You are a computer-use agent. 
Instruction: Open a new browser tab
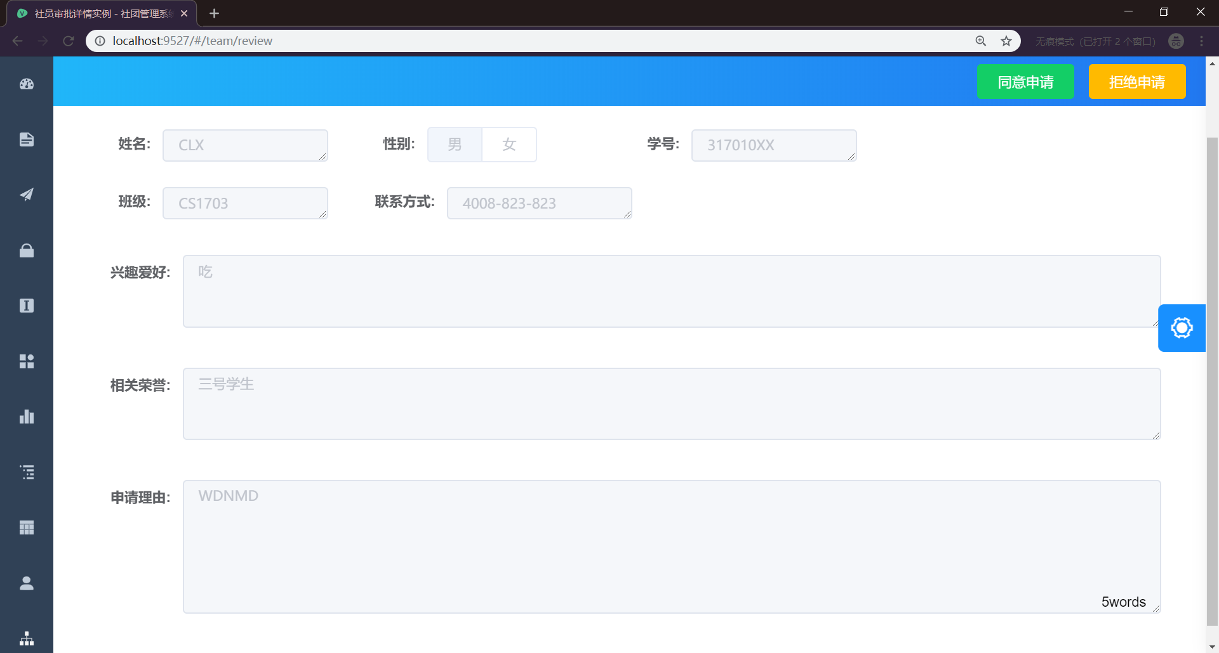point(214,13)
